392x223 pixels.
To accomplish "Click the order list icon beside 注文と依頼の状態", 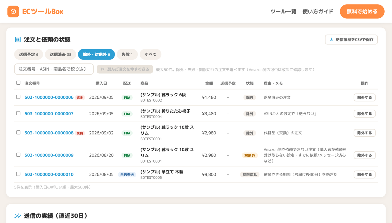I will (18, 39).
